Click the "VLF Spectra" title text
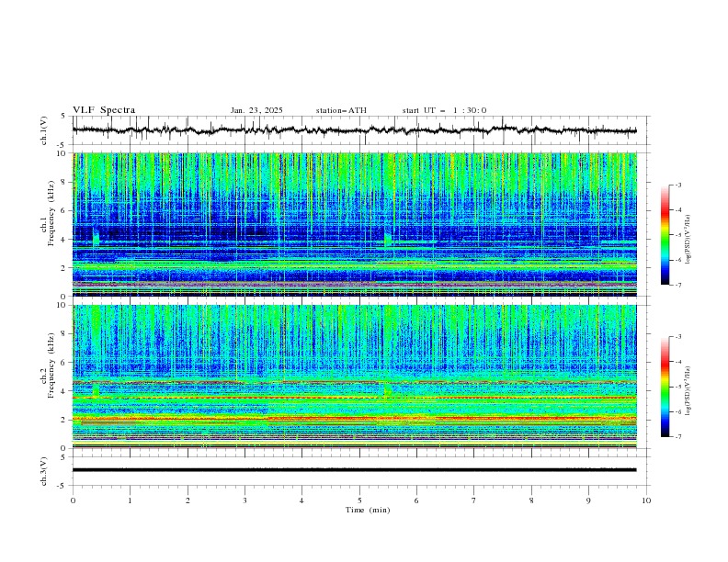 (x=104, y=110)
